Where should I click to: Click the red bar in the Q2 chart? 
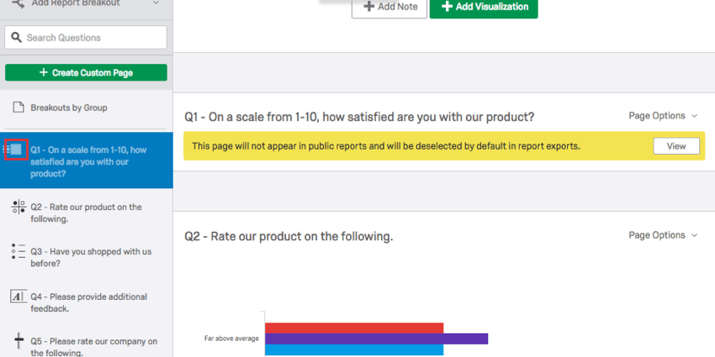tap(354, 328)
